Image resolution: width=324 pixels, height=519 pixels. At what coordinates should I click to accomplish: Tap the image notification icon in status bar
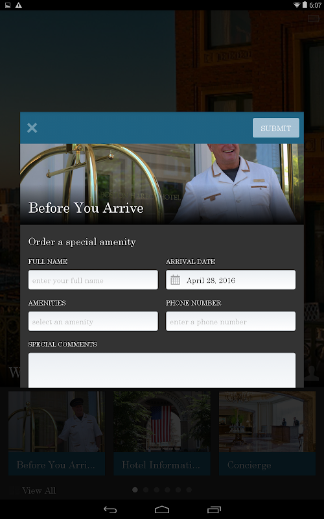(8, 5)
